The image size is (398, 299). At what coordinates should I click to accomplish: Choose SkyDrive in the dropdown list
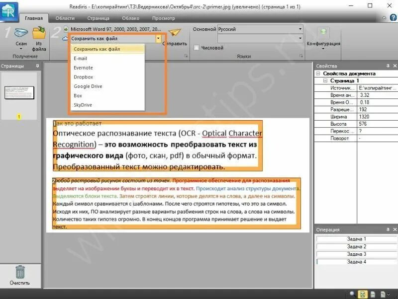coord(107,105)
